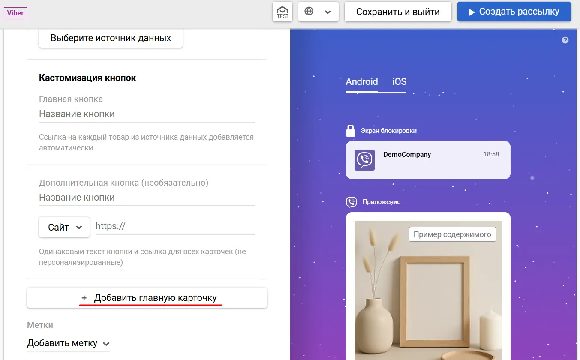This screenshot has height=360, width=580.
Task: Open the Сайт link type dropdown
Action: click(x=64, y=227)
